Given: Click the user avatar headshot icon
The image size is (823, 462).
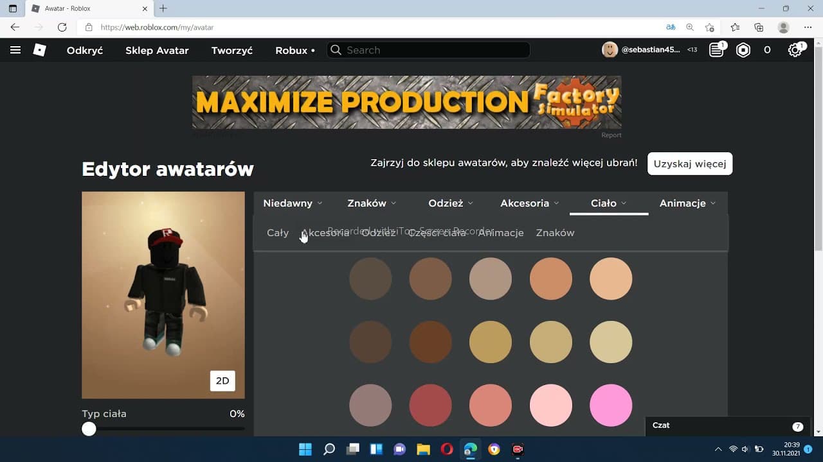Looking at the screenshot, I should (x=610, y=49).
